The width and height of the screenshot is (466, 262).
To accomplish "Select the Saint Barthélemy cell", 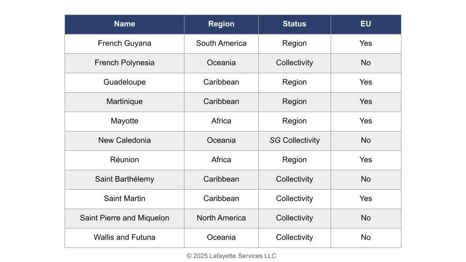I will point(124,179).
